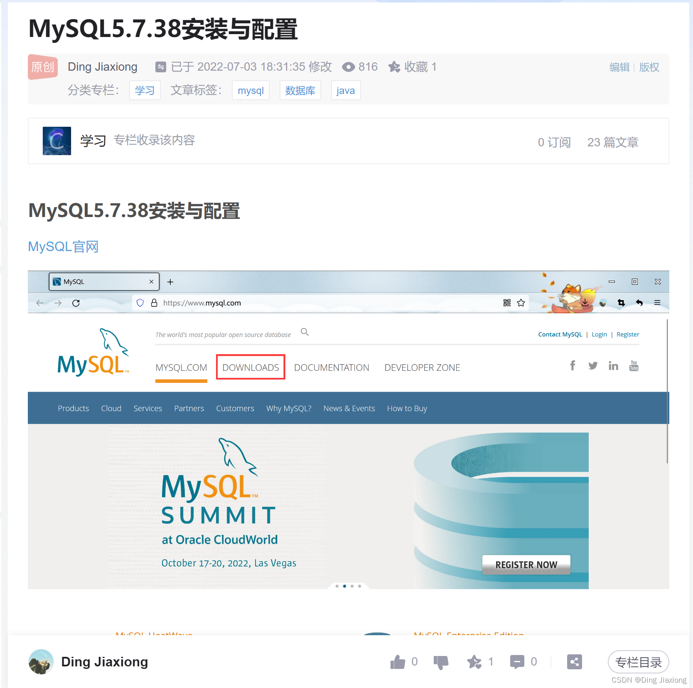Click the share icon in bottom bar
Screen dimensions: 693x688
point(575,662)
